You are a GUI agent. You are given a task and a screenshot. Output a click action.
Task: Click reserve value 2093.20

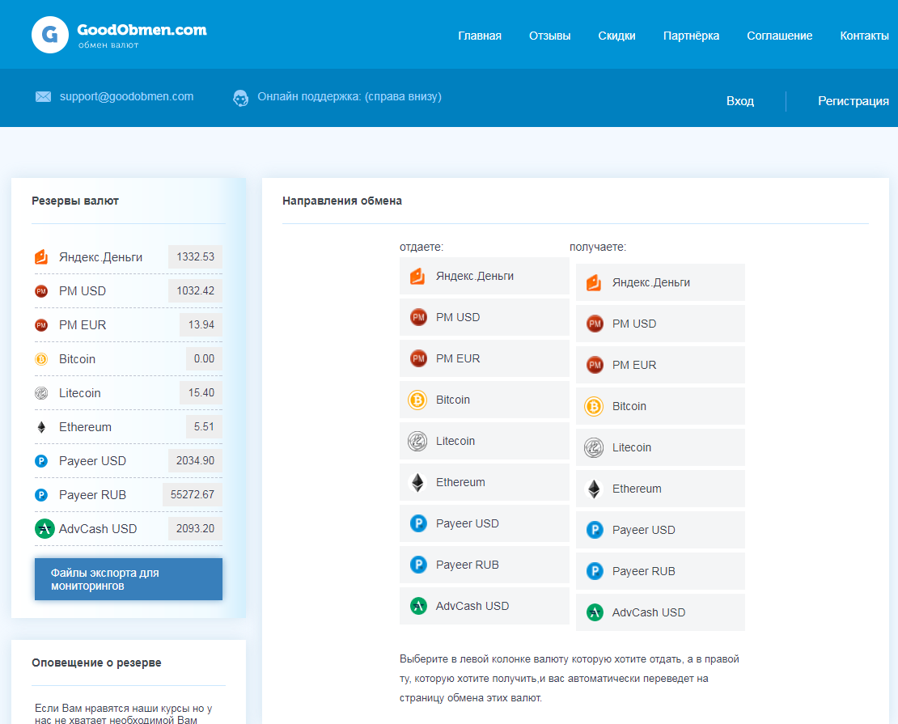pos(195,528)
